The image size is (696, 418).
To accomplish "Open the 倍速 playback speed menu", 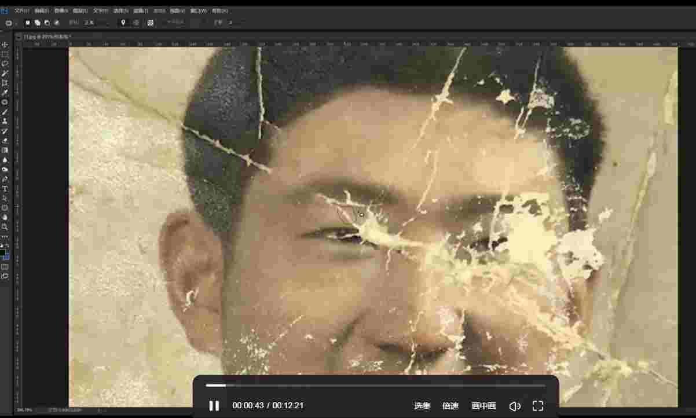I will point(450,406).
